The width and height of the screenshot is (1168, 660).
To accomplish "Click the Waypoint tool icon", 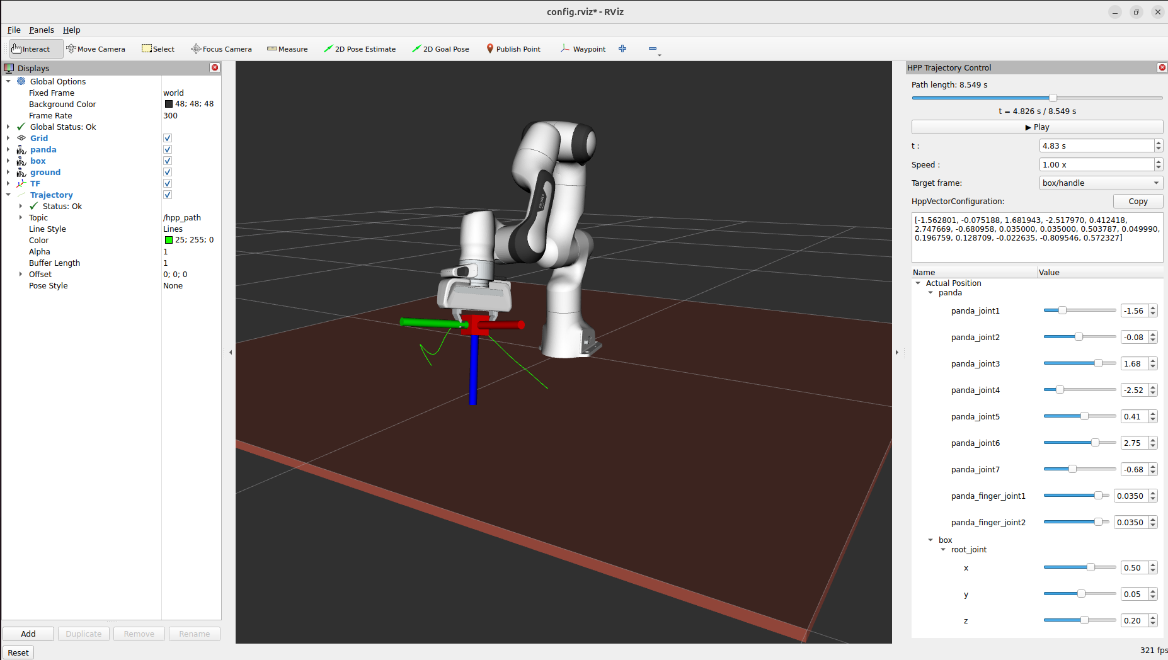I will 565,48.
